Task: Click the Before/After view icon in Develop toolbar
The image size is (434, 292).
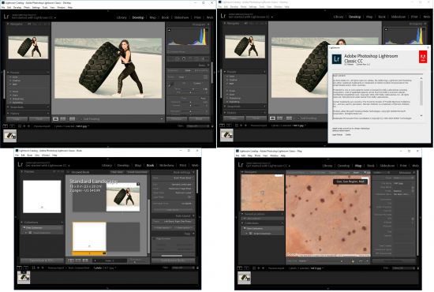Action: [x=63, y=118]
